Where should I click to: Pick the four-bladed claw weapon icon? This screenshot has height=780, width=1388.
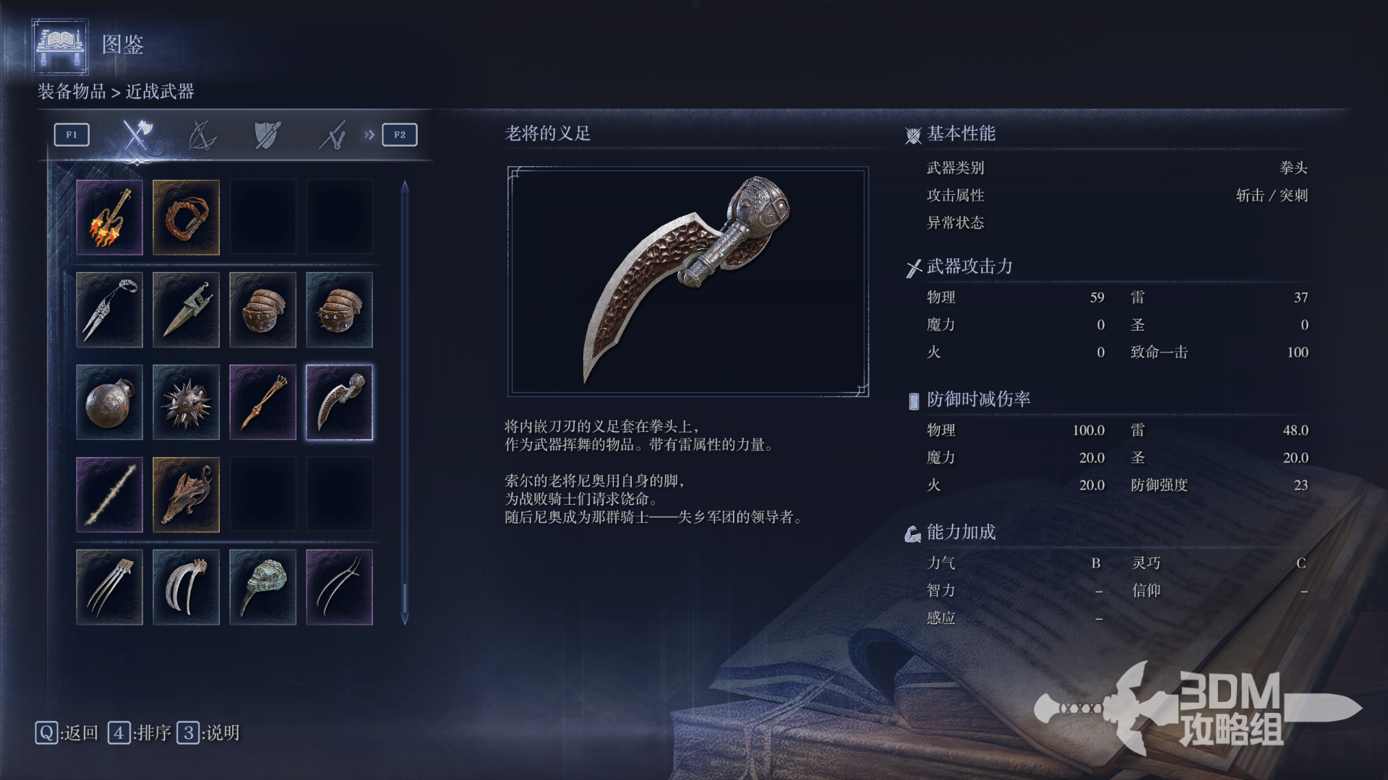(x=109, y=587)
